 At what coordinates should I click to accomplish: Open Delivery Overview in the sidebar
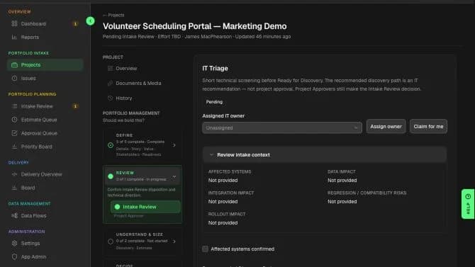coord(45,174)
